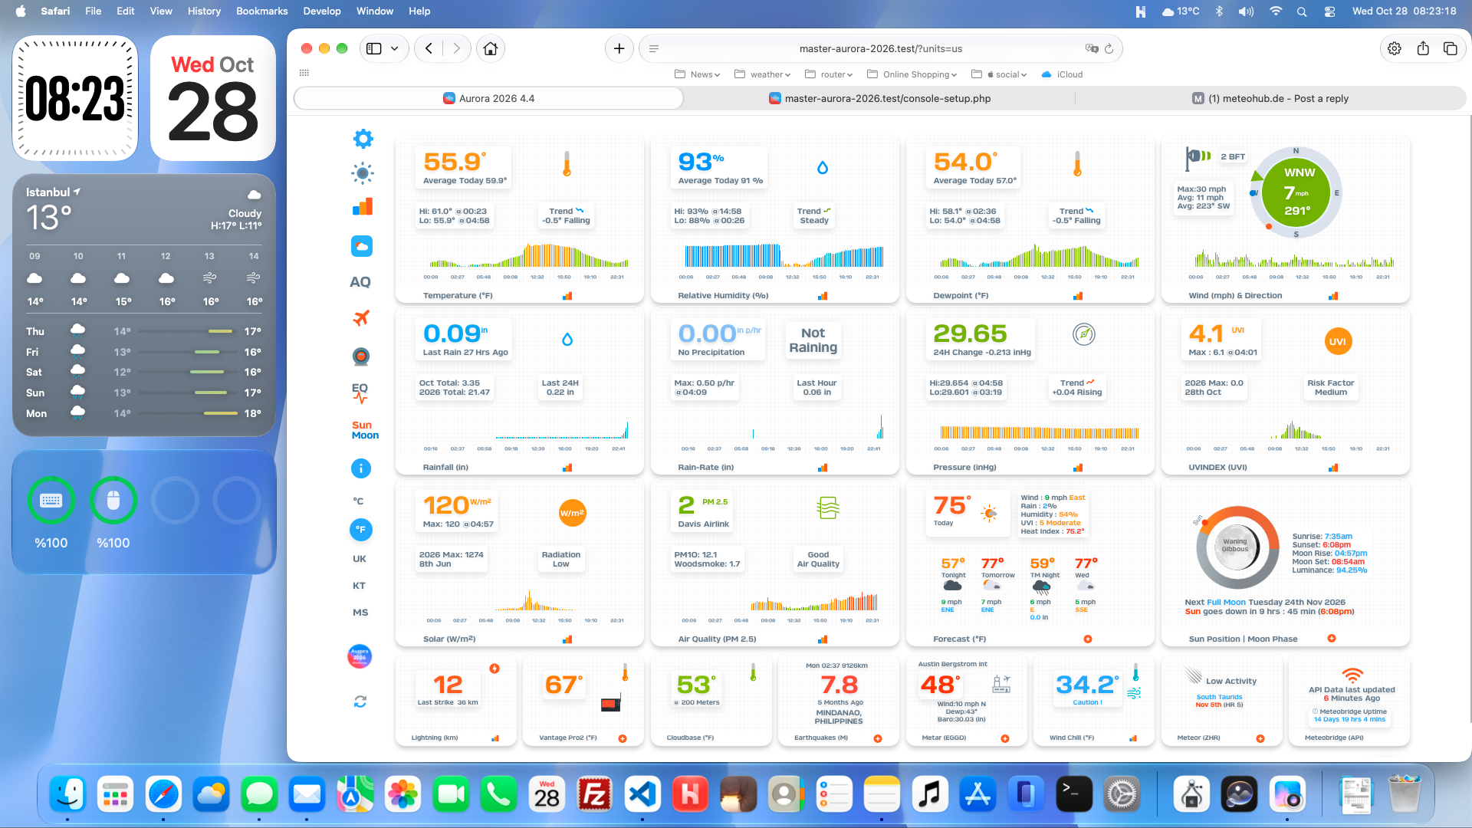Open the Develop menu in menu bar
1472x828 pixels.
(321, 11)
